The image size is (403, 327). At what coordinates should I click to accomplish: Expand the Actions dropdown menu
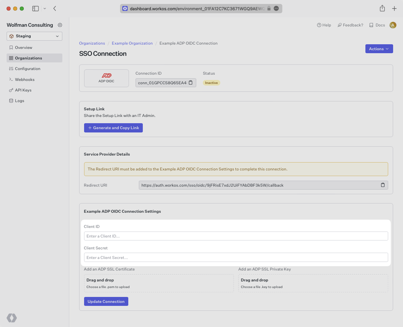[x=379, y=49]
